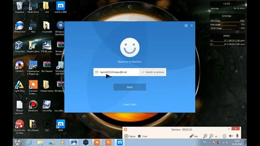
Task: Click the RAM Usage bar in SYSTEM widget
Action: coord(227,25)
